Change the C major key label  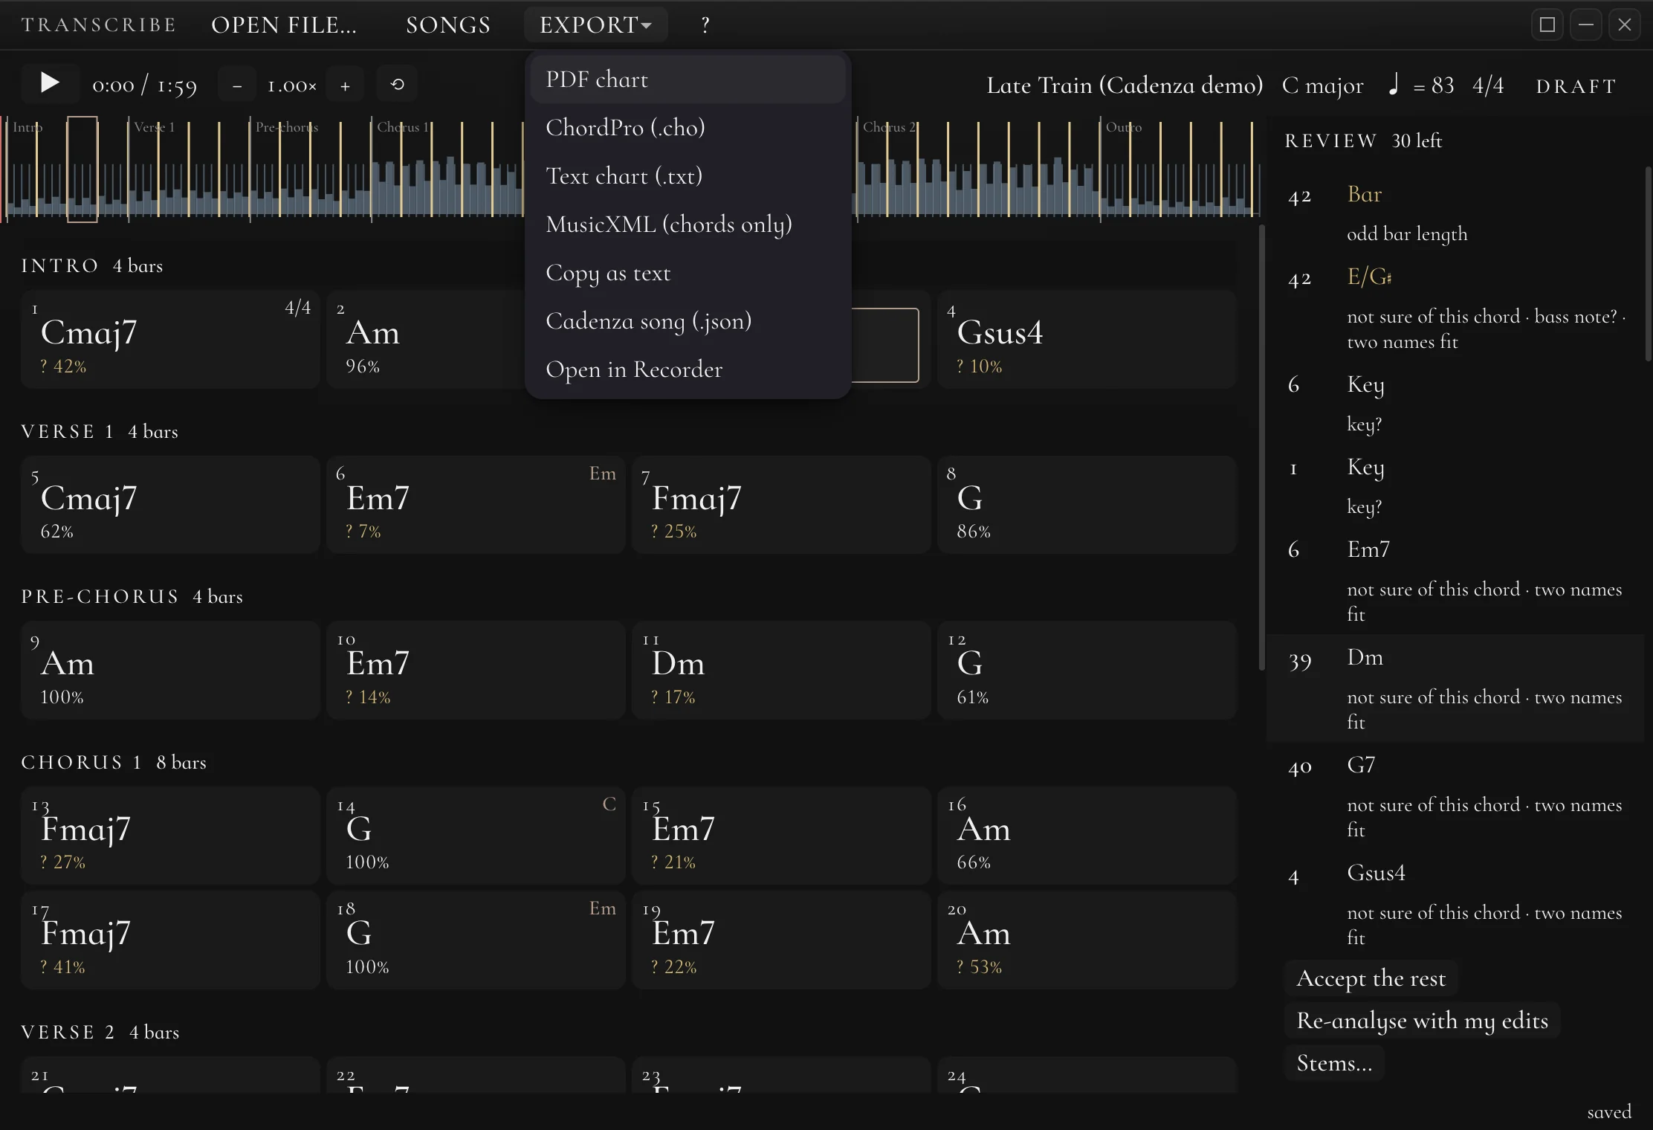point(1323,86)
